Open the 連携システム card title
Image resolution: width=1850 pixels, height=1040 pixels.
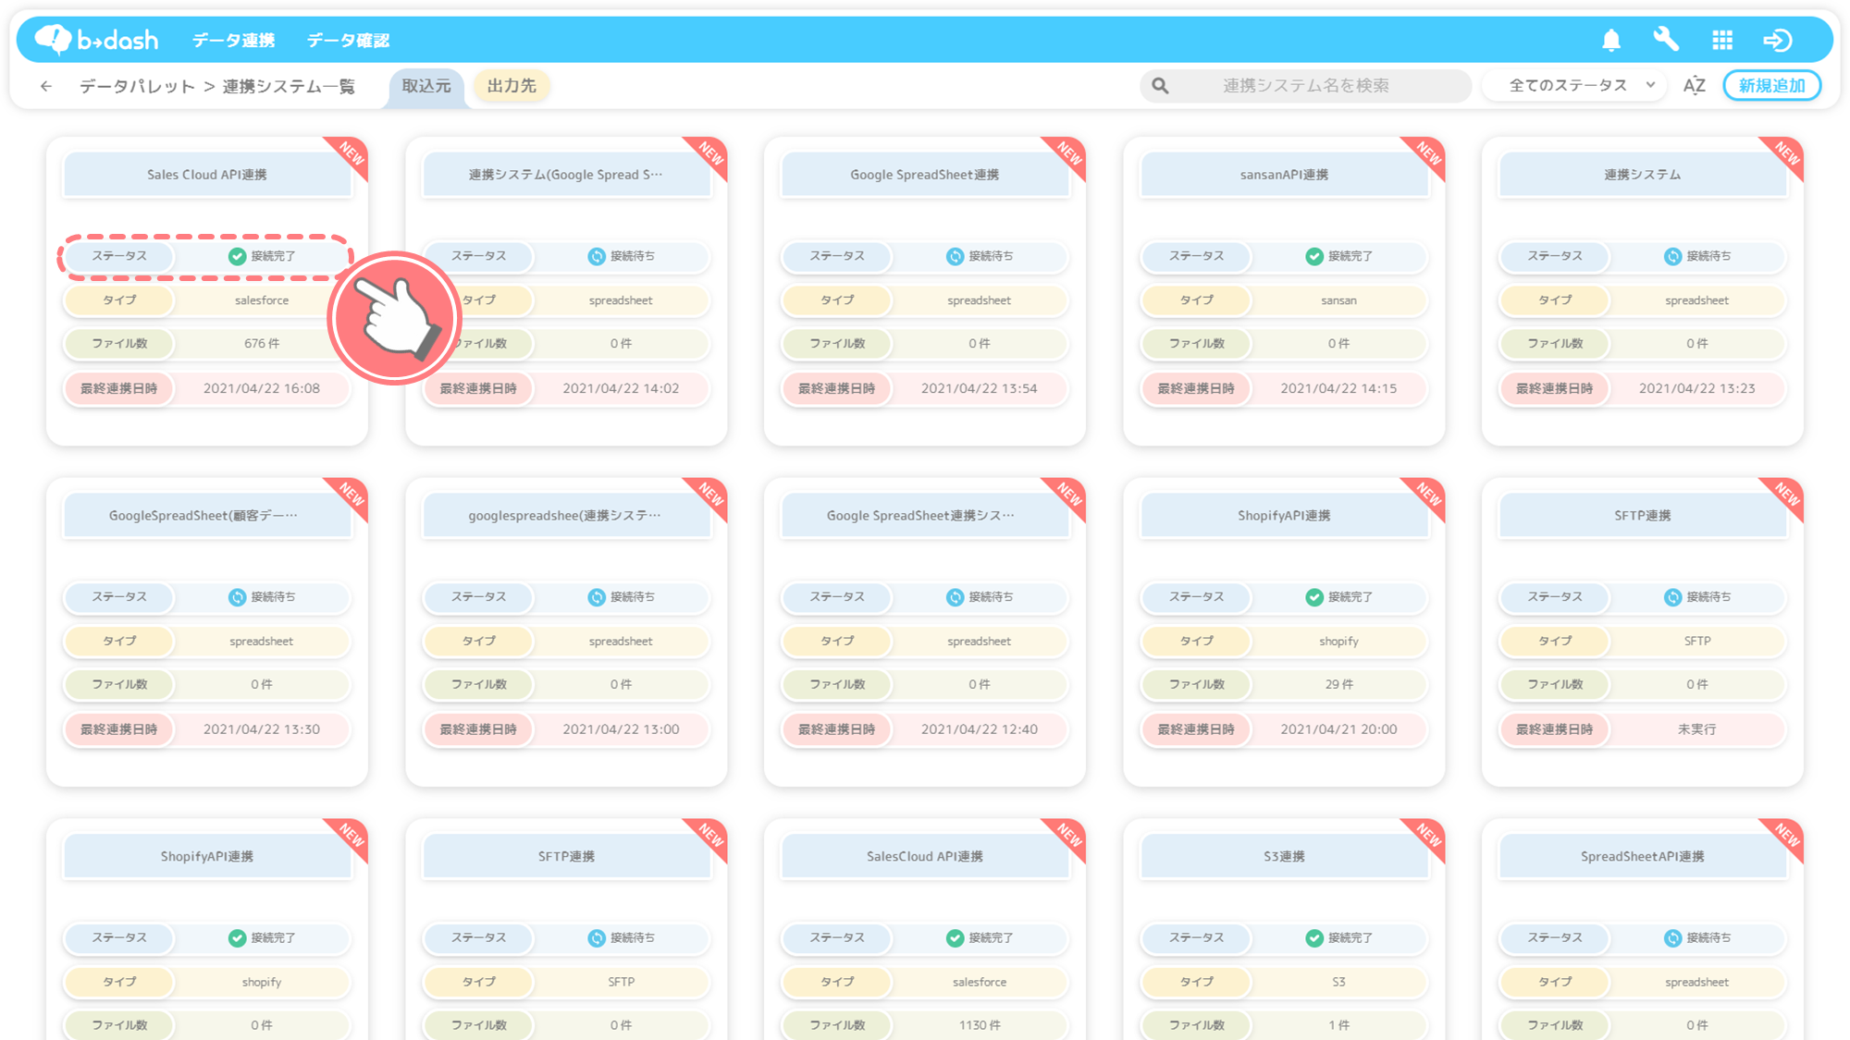point(1643,175)
